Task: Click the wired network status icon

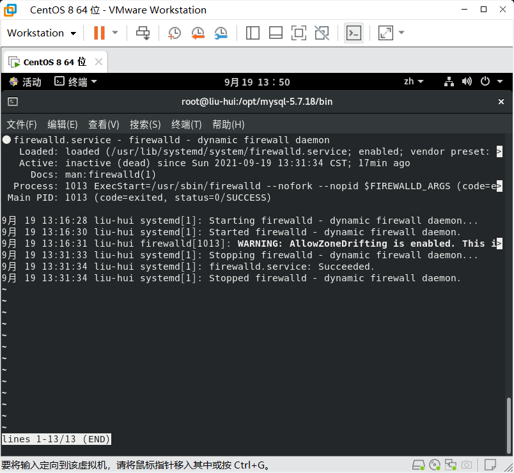Action: (449, 81)
